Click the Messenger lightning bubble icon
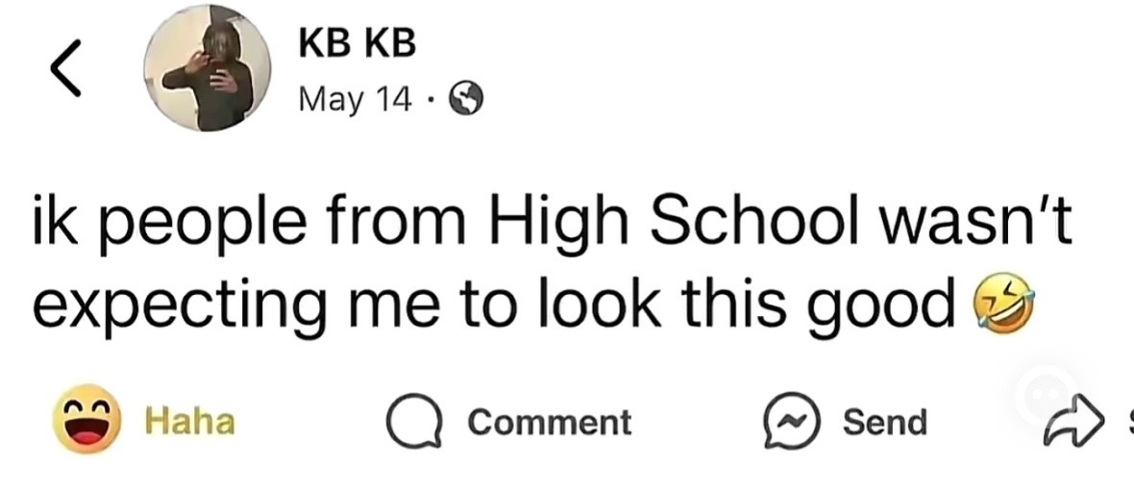Screen dimensions: 1134x488 791,422
